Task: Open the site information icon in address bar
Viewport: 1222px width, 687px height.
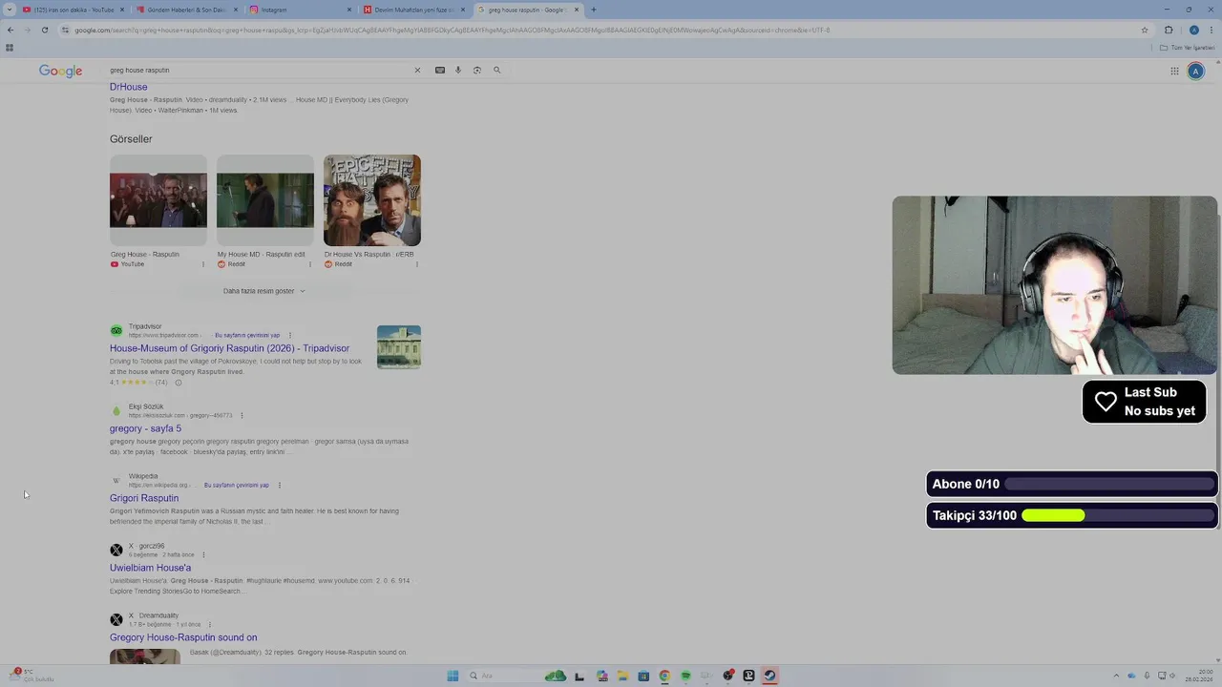Action: coord(65,30)
